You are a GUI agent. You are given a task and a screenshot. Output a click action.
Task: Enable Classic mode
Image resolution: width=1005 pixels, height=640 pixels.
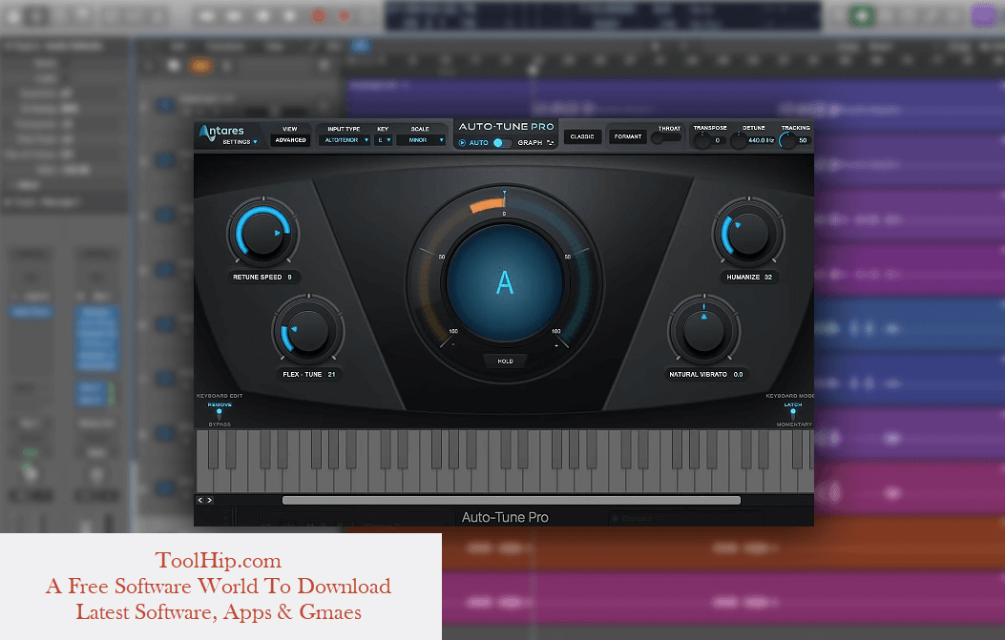(x=582, y=136)
